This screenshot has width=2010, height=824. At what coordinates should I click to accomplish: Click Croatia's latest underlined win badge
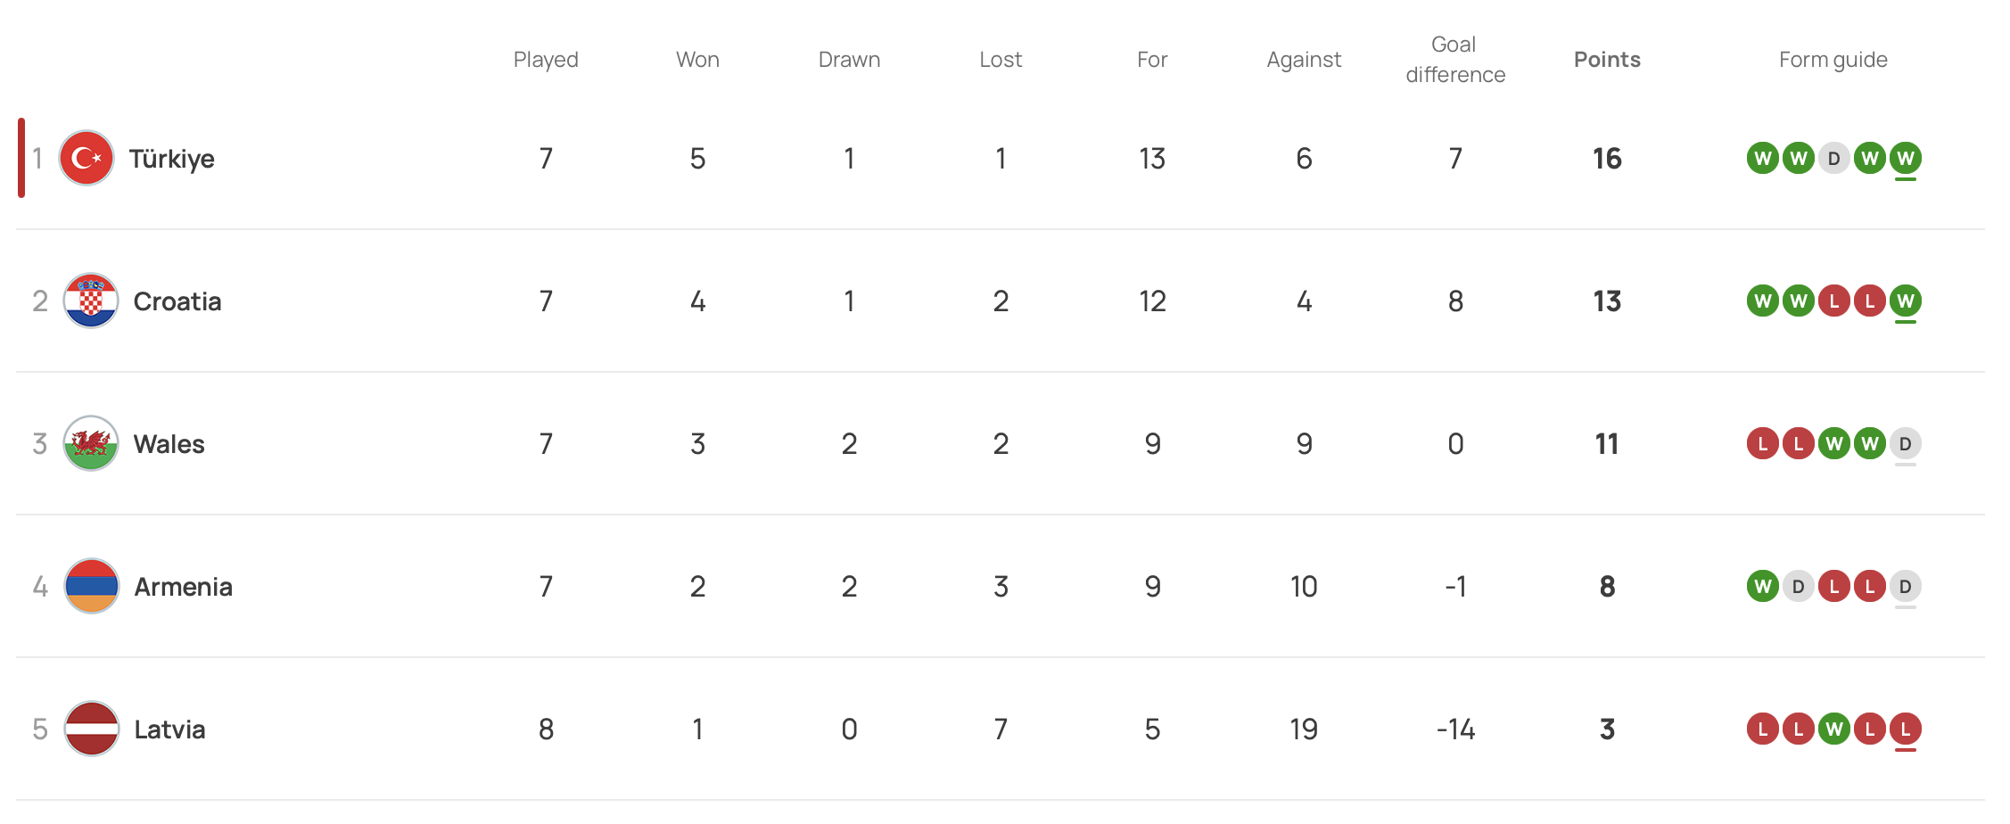1905,301
